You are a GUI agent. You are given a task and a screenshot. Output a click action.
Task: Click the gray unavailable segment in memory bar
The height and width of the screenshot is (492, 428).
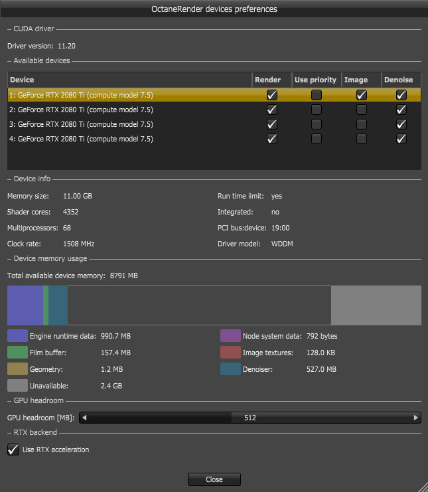click(376, 305)
